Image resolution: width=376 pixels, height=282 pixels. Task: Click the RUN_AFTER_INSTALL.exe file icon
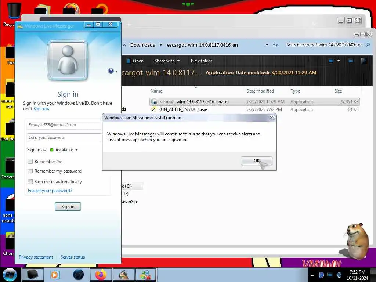tap(153, 109)
